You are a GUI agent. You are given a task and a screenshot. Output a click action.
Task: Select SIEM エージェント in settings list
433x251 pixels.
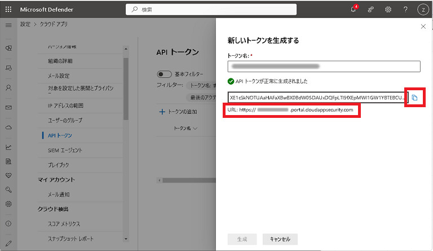coord(65,150)
